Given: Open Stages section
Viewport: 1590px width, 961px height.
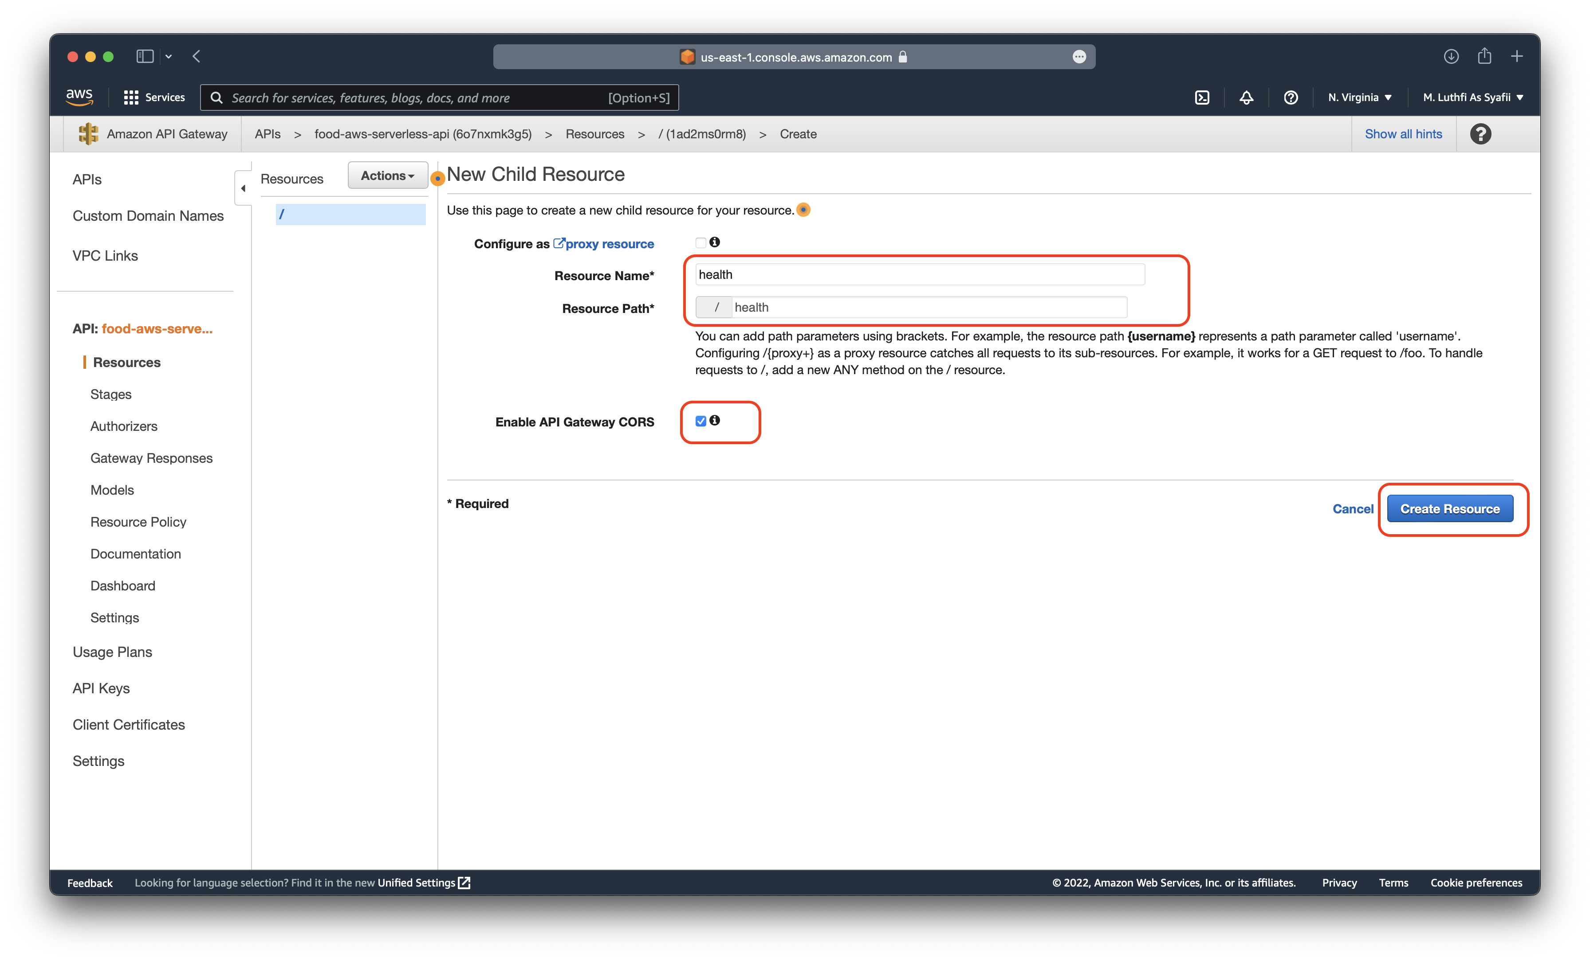Looking at the screenshot, I should [111, 394].
